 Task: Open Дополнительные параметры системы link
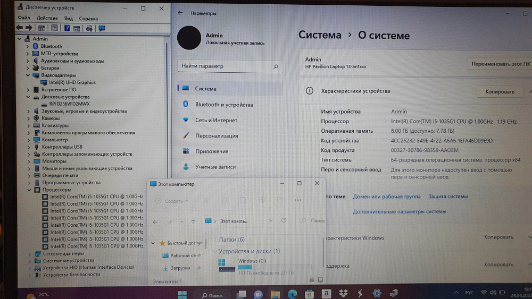[x=400, y=211]
